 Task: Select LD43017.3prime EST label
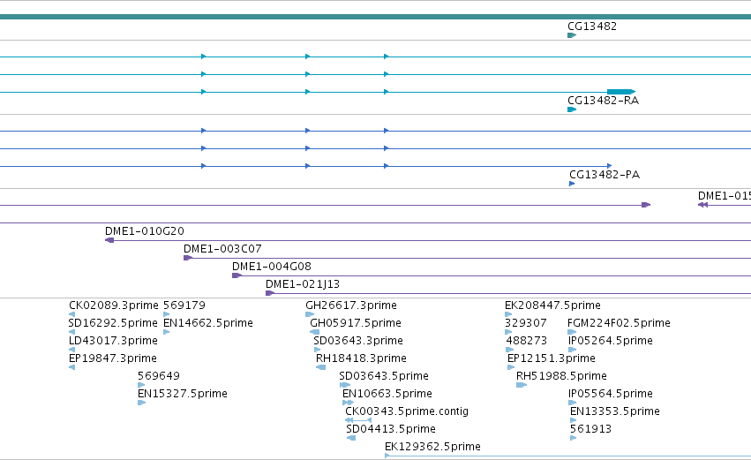point(114,341)
